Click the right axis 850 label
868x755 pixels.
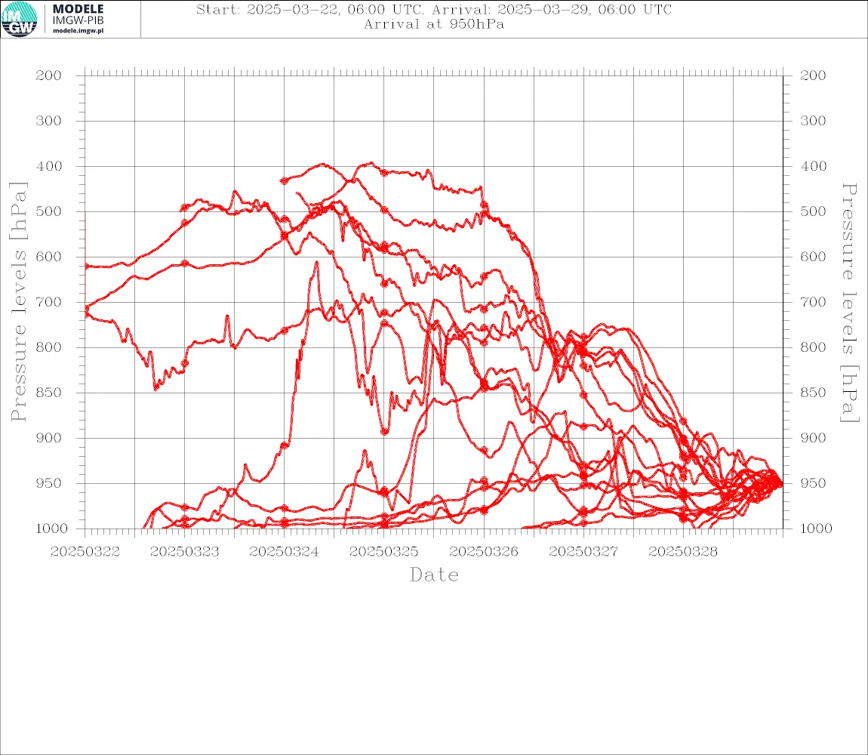813,393
